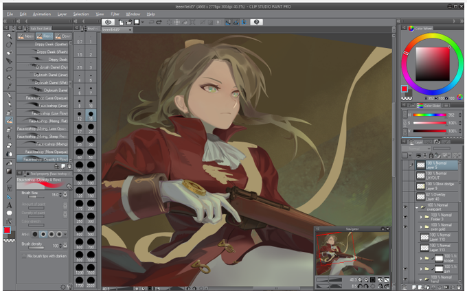Open the File menu
Viewport: 467px width, 291px height.
[x=10, y=14]
